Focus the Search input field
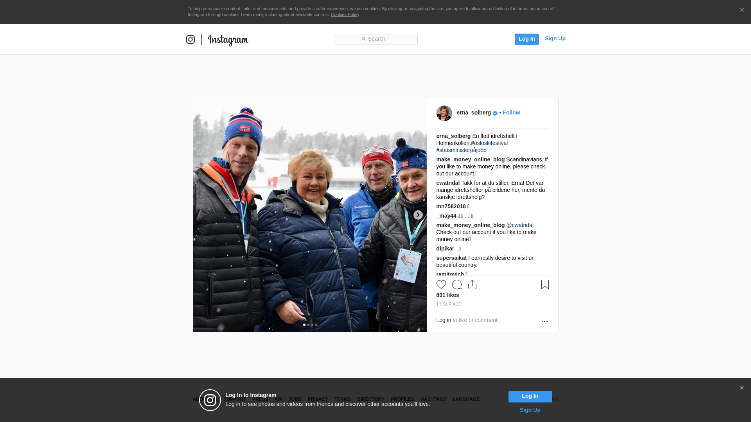The width and height of the screenshot is (751, 422). click(375, 39)
